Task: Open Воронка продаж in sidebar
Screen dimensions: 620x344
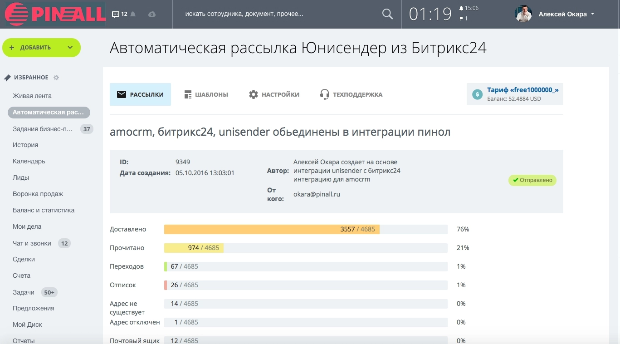Action: 38,194
